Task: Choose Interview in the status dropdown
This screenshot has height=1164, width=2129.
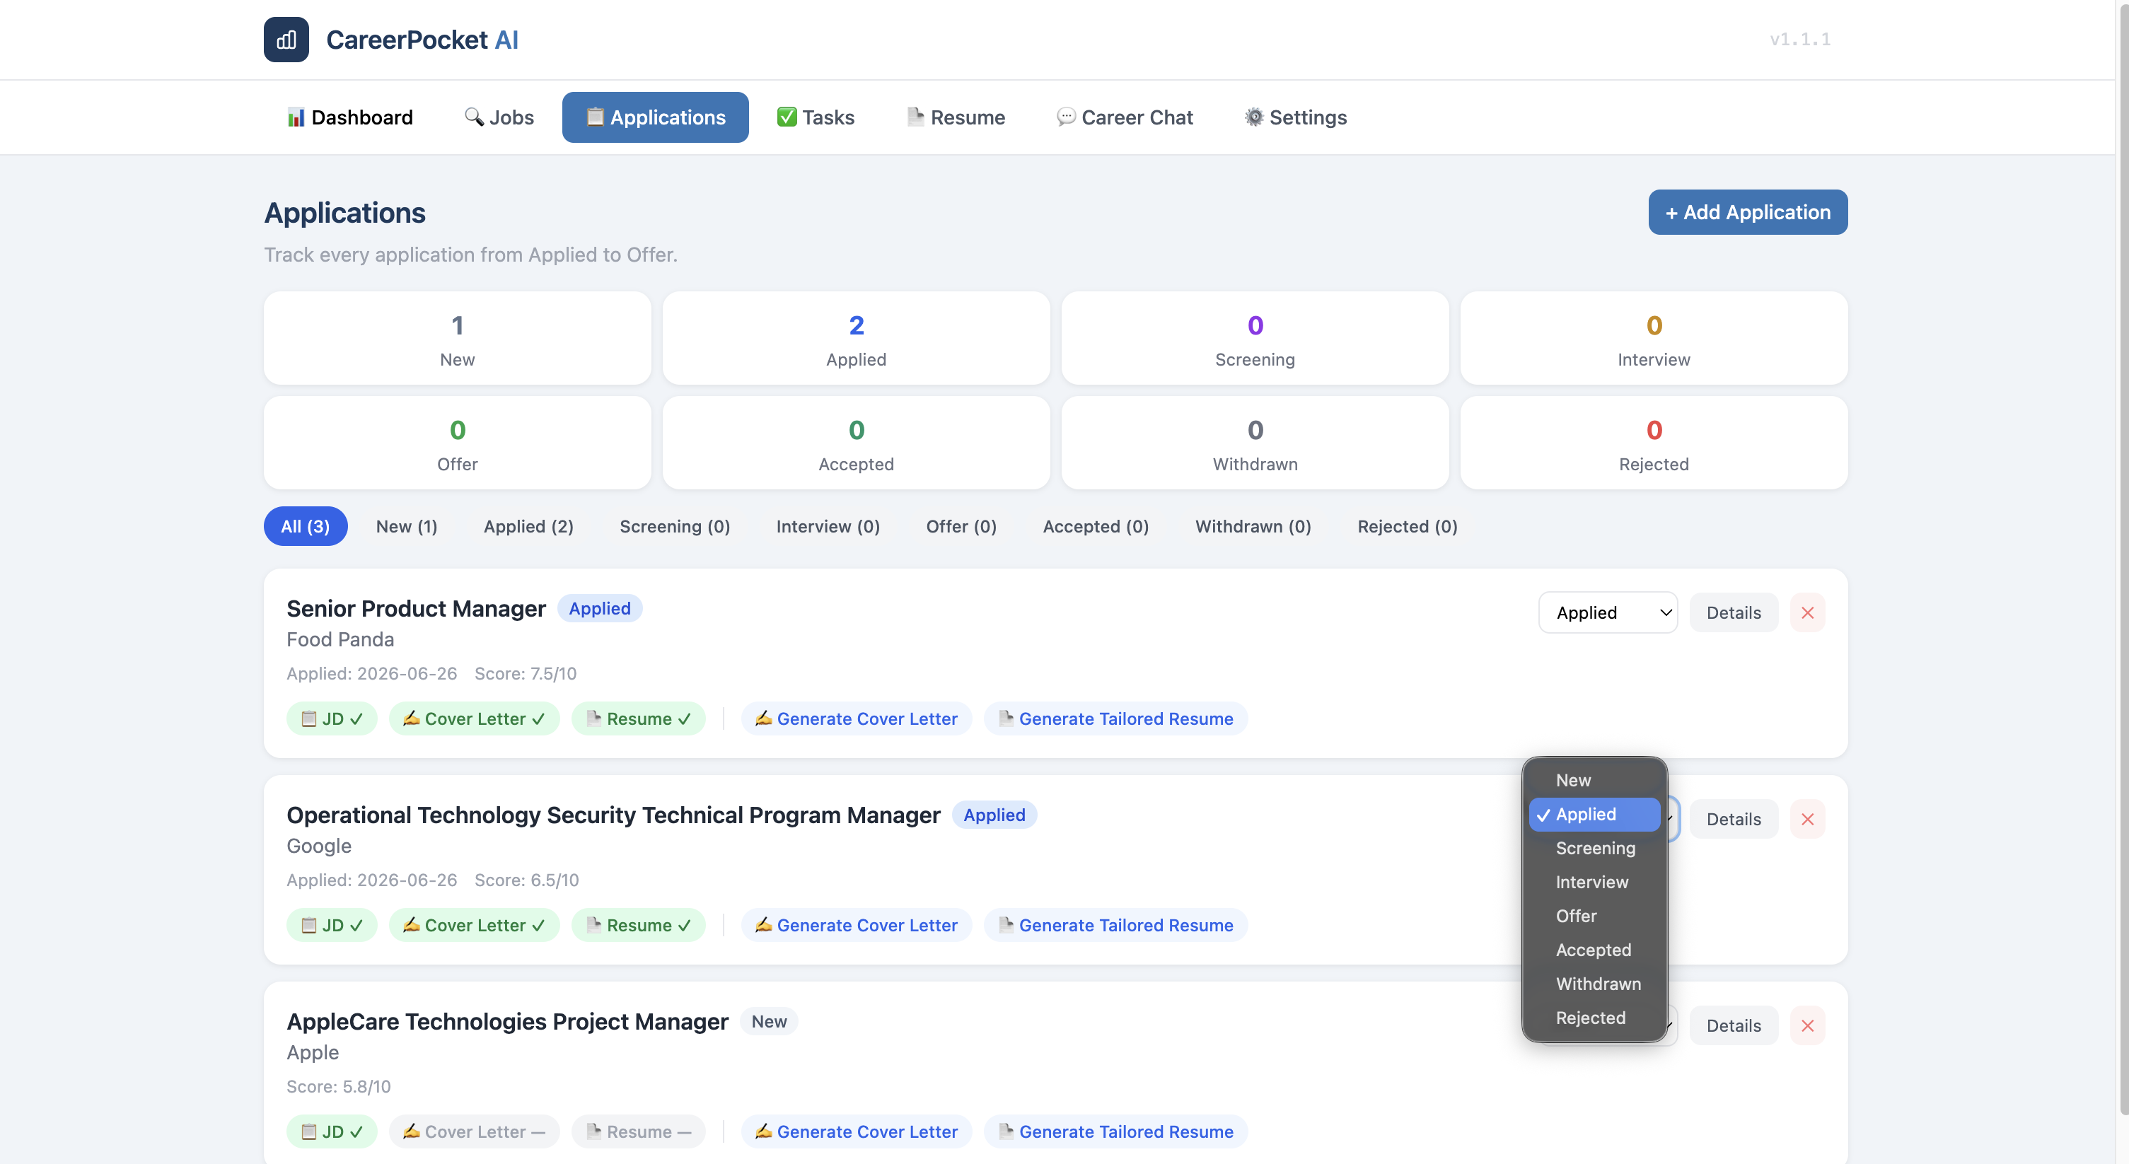Action: pyautogui.click(x=1594, y=883)
